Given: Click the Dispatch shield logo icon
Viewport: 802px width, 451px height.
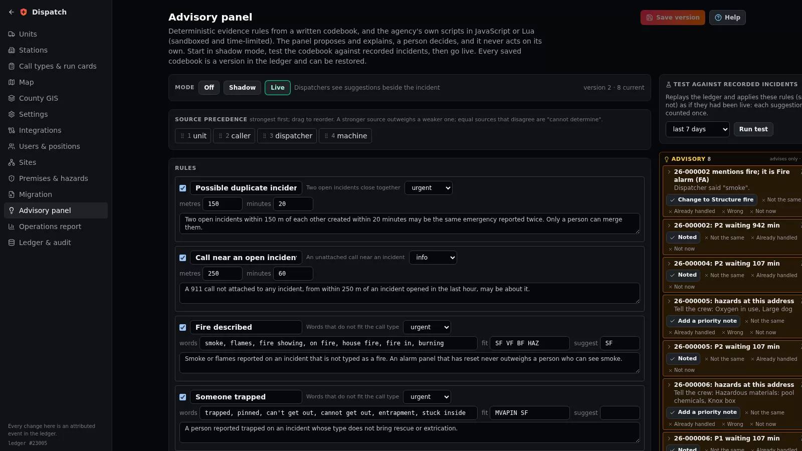Looking at the screenshot, I should [x=24, y=12].
